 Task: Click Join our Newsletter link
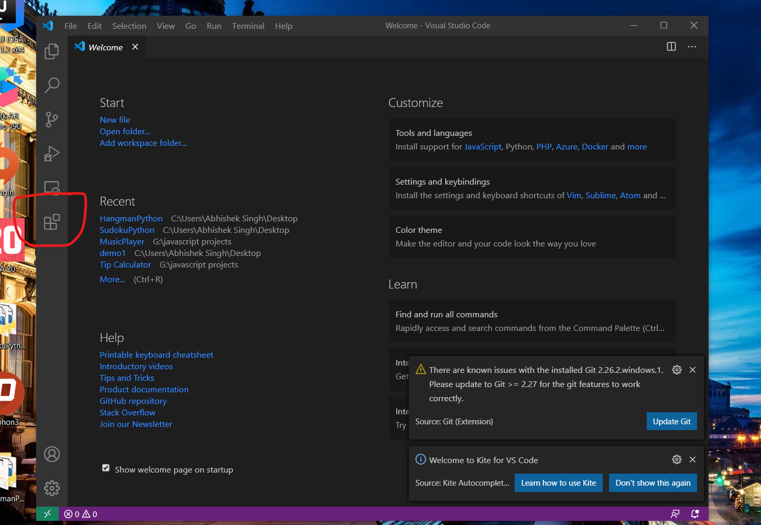(136, 424)
